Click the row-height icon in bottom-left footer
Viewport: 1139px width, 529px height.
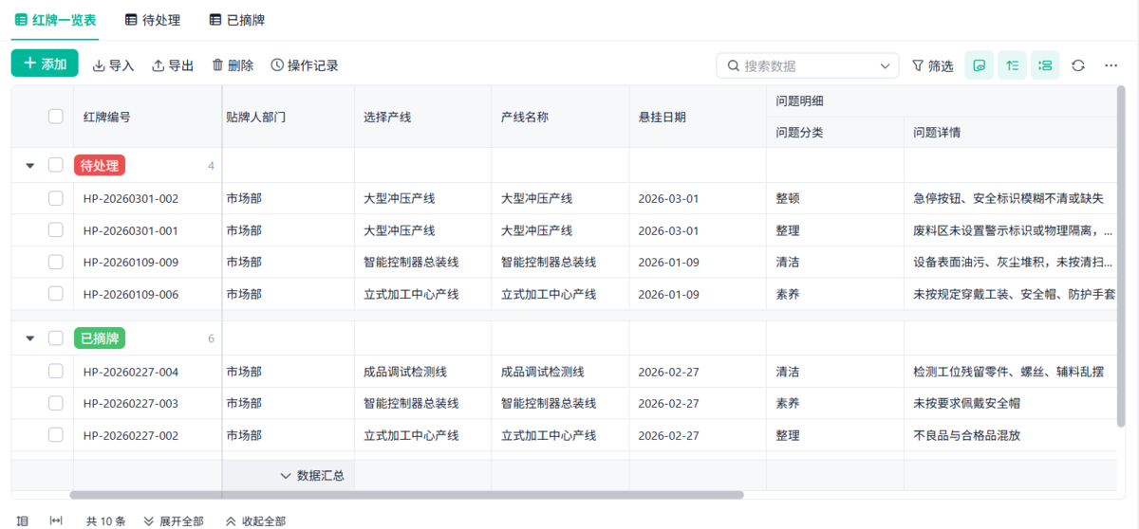pyautogui.click(x=23, y=520)
